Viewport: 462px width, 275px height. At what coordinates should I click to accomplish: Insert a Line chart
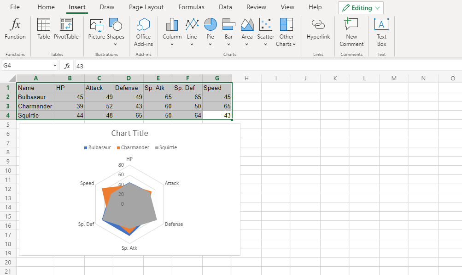(x=192, y=31)
